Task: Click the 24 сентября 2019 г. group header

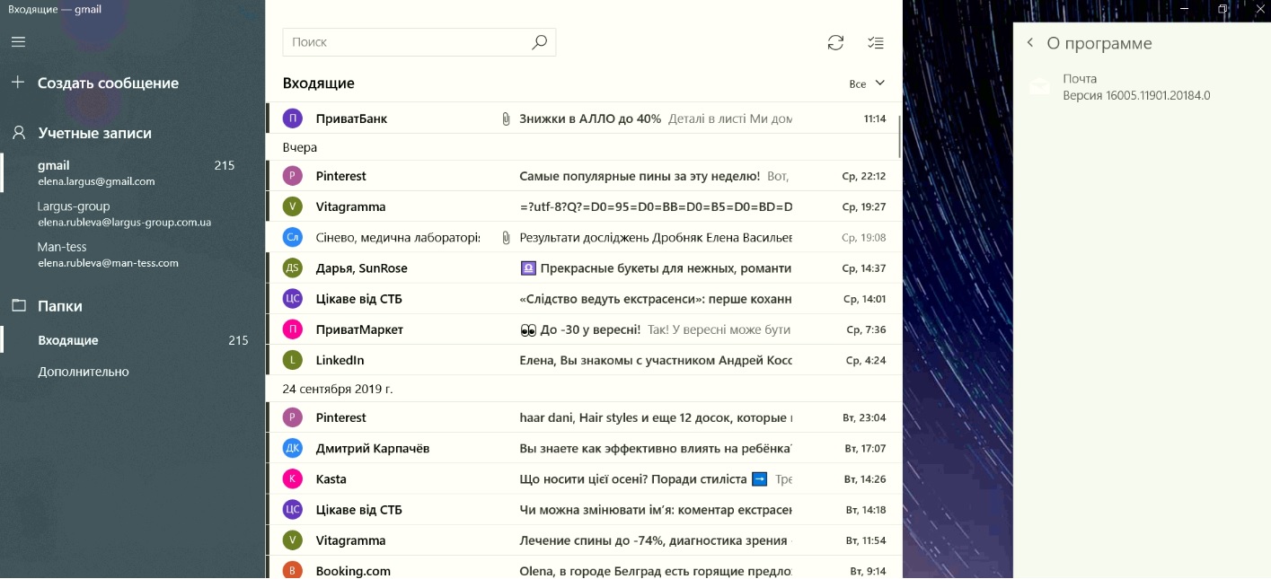Action: [x=337, y=389]
